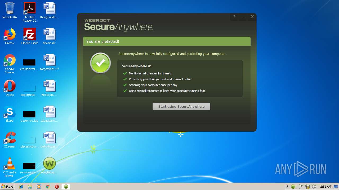Select titlezip.rtf desktop file
This screenshot has width=339, height=190.
click(x=49, y=36)
